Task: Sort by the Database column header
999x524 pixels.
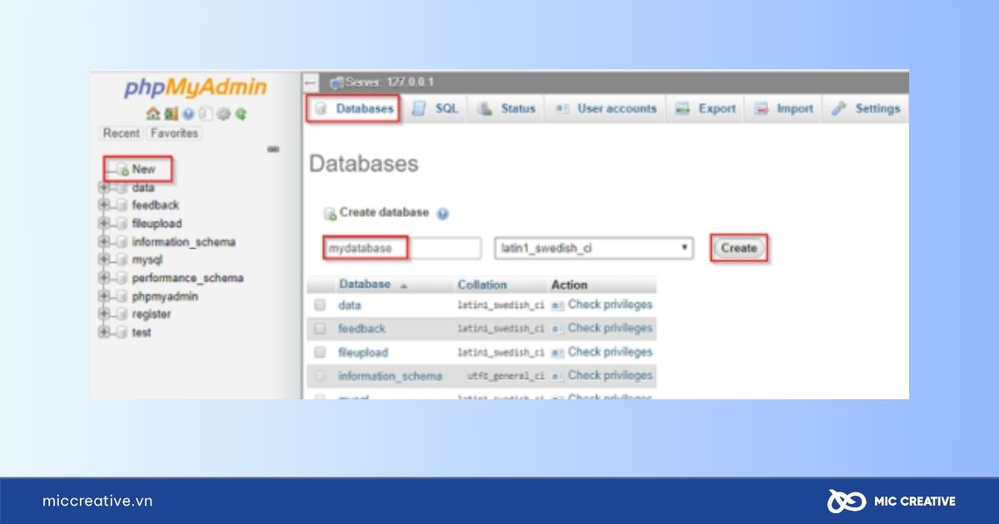Action: click(x=365, y=284)
